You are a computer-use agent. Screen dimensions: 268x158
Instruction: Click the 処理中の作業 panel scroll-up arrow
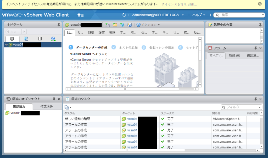click(x=261, y=30)
